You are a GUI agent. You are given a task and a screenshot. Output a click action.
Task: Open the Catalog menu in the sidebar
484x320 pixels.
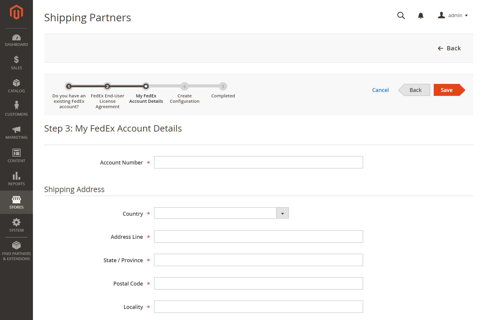pos(16,86)
